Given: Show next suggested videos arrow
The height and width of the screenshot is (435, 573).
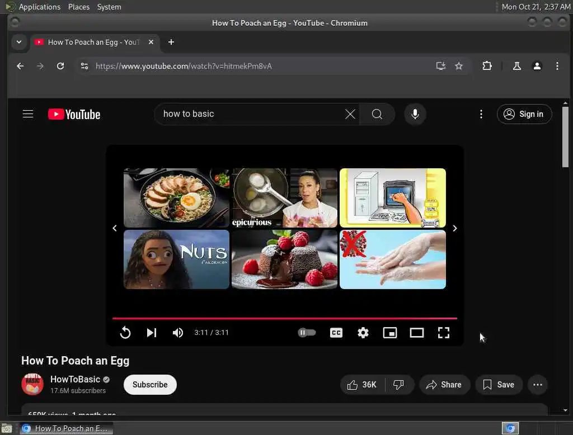Looking at the screenshot, I should (454, 228).
